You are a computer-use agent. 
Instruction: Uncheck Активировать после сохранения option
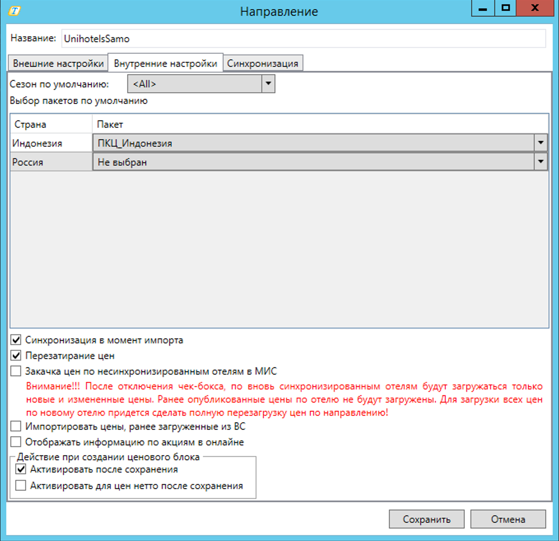(21, 469)
